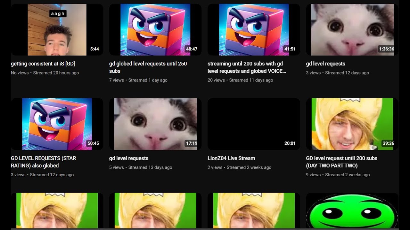Open the 'gd level requests' title with 5 views

click(129, 158)
